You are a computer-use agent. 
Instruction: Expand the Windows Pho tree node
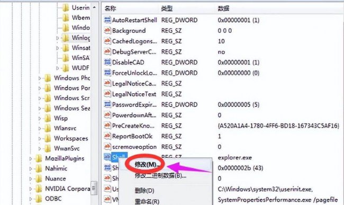coord(40,78)
